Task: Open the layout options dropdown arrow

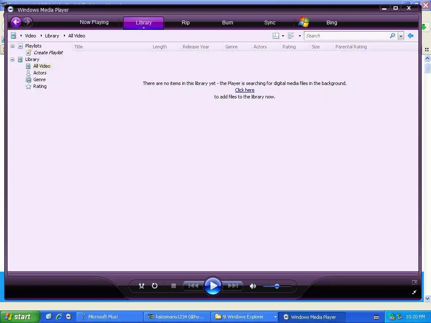Action: (283, 36)
